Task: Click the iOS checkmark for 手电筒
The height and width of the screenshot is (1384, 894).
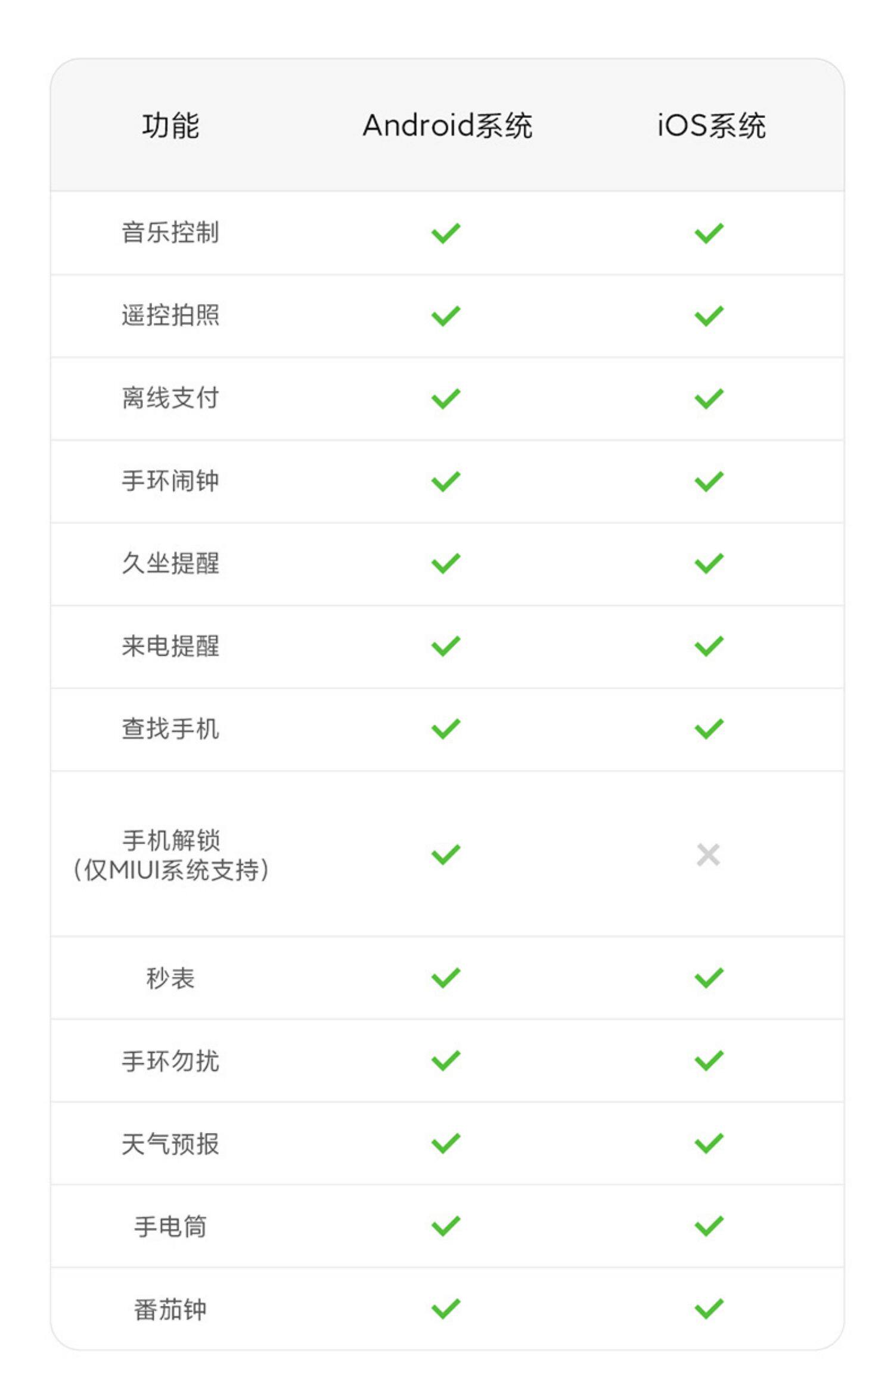Action: pos(709,1226)
